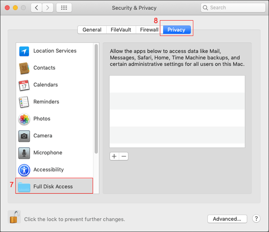Image resolution: width=269 pixels, height=232 pixels.
Task: Remove an app with the minus button
Action: (x=124, y=156)
